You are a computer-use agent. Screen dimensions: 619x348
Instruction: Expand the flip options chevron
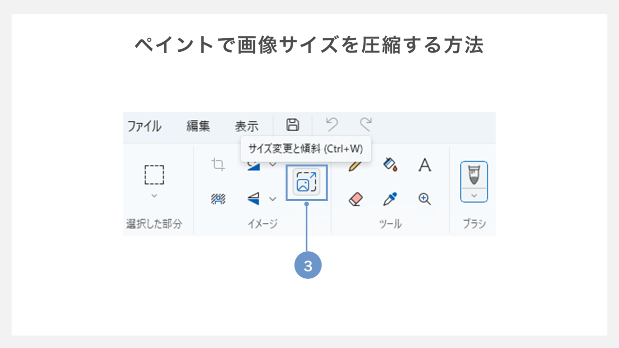click(x=273, y=199)
